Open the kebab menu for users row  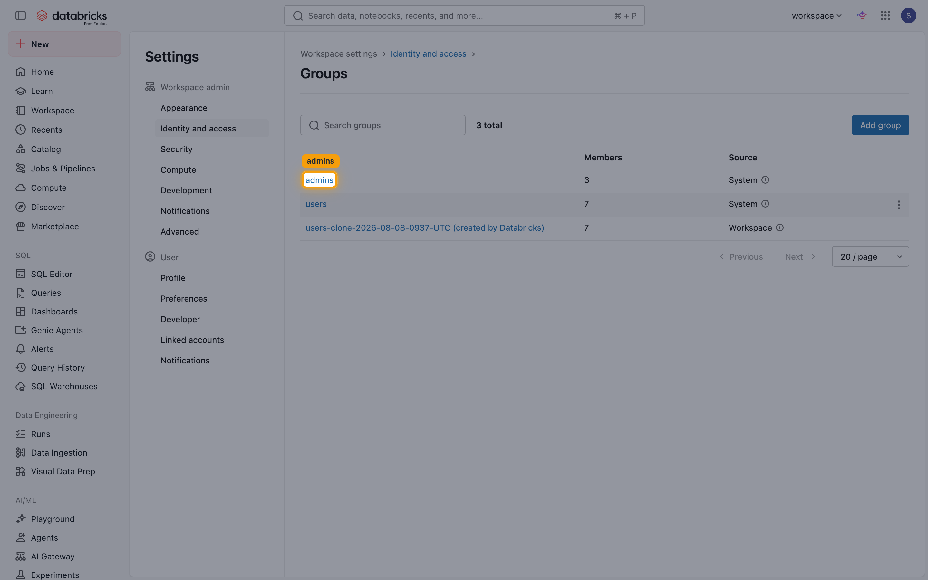(x=898, y=205)
